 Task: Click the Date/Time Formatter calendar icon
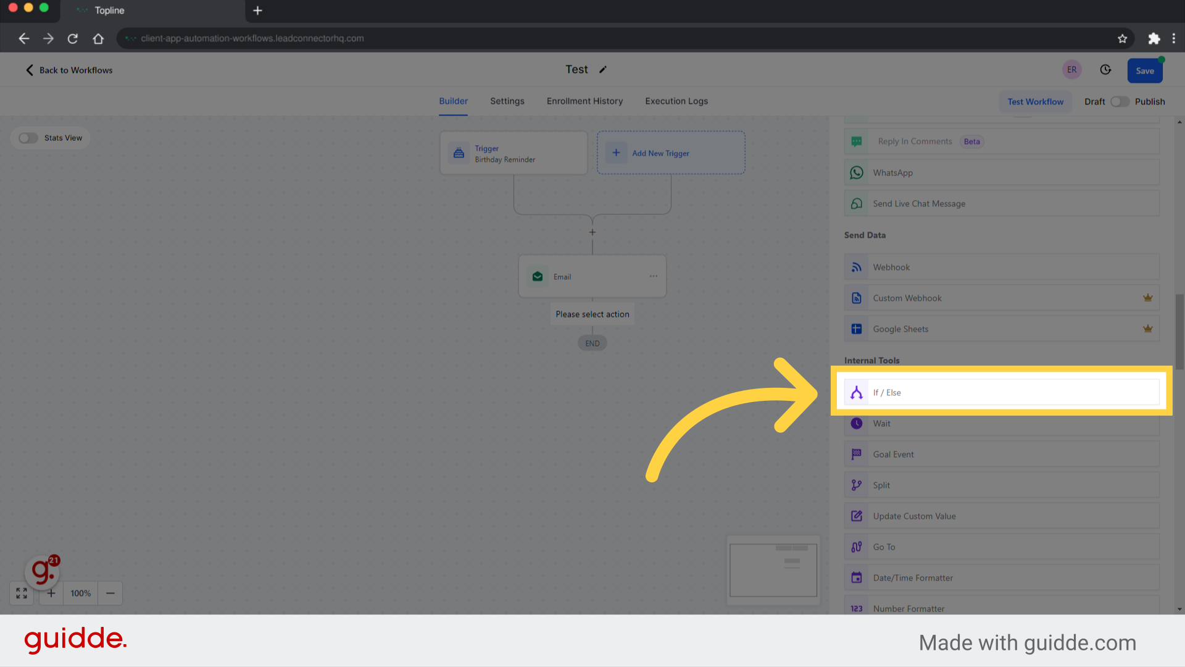(857, 578)
